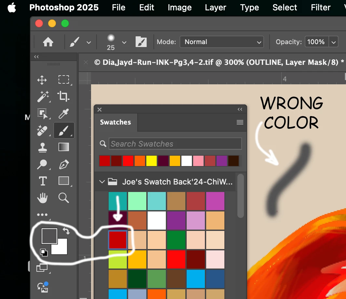Open the File menu
This screenshot has height=299, width=346.
pyautogui.click(x=118, y=7)
